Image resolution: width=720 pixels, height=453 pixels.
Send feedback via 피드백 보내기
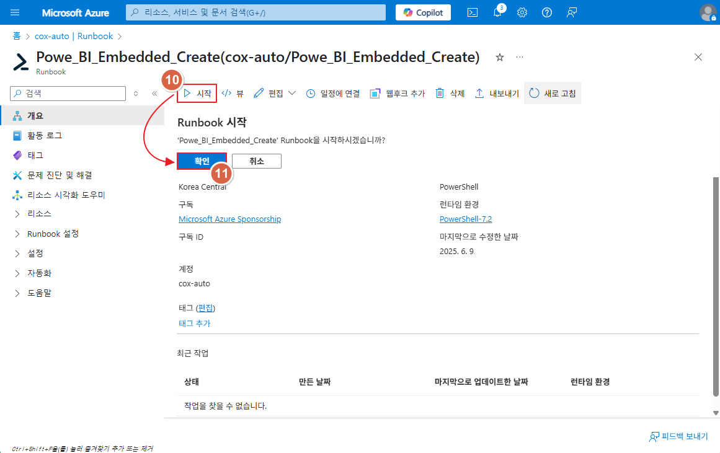[x=678, y=436]
